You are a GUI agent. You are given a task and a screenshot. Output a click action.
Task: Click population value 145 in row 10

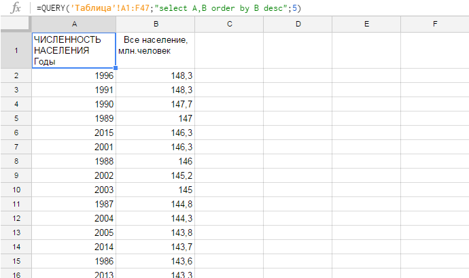[156, 190]
